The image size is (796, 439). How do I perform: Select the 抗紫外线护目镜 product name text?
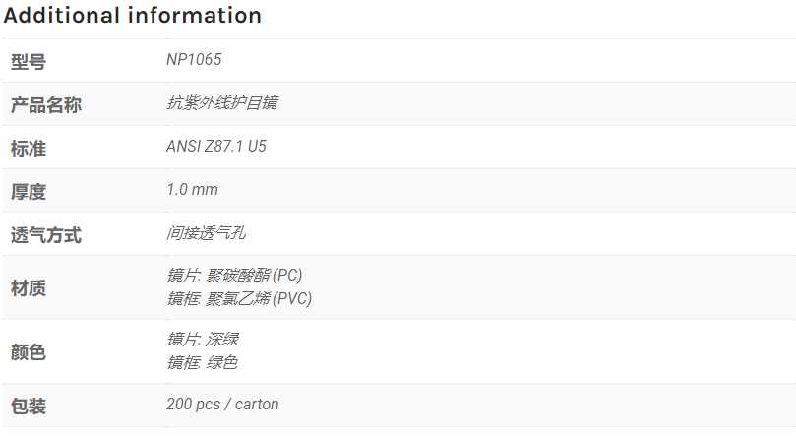coord(222,102)
